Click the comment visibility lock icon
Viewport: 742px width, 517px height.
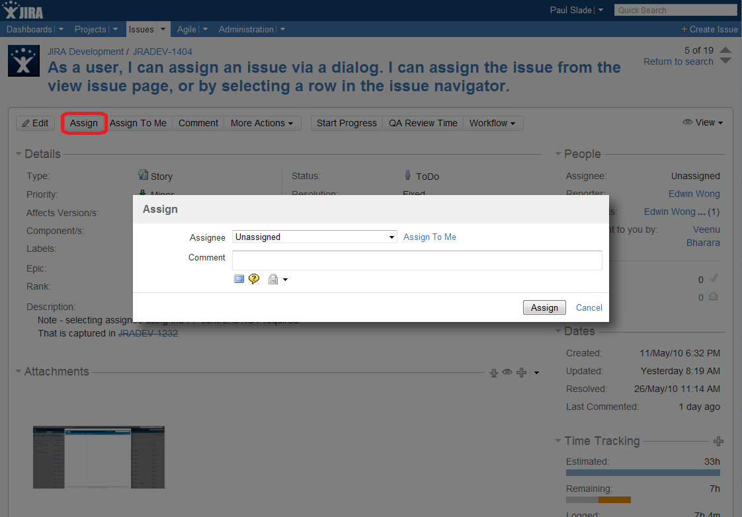click(273, 279)
